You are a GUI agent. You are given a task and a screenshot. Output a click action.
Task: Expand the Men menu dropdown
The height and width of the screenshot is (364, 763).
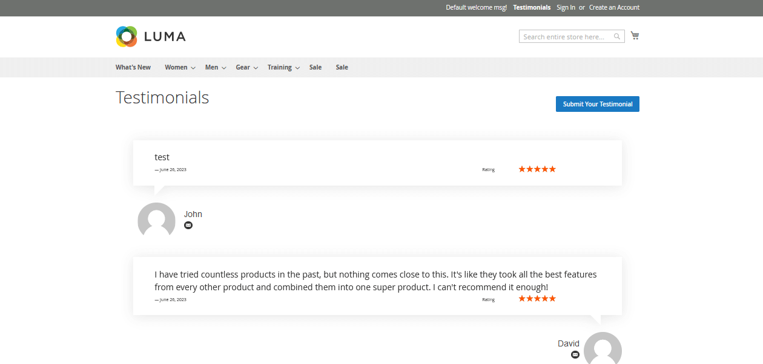(x=215, y=68)
